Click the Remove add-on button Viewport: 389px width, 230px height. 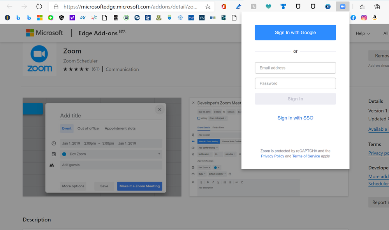coord(378,55)
